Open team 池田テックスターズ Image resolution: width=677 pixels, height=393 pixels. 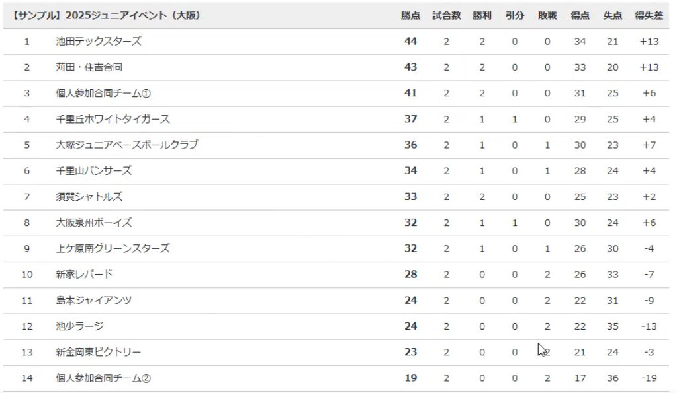(x=99, y=42)
